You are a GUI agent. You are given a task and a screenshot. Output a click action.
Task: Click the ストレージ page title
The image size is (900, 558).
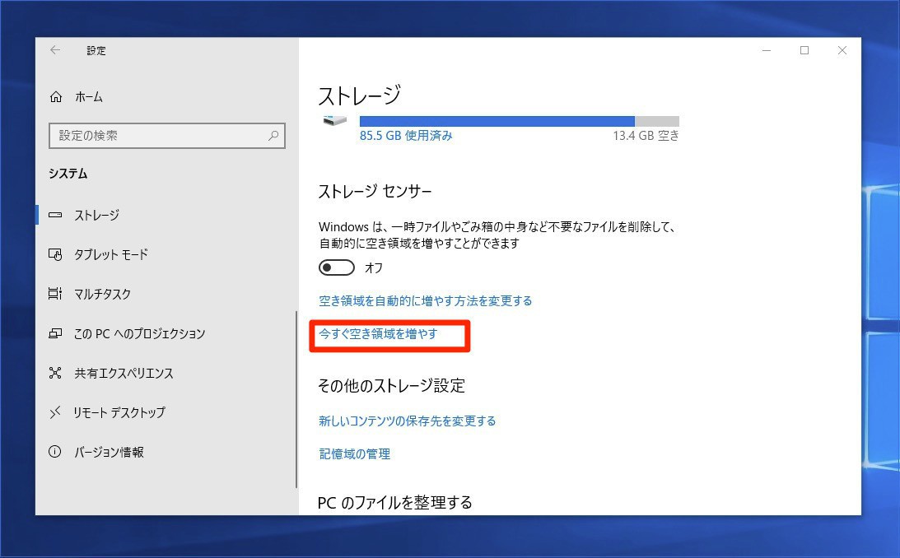point(359,95)
